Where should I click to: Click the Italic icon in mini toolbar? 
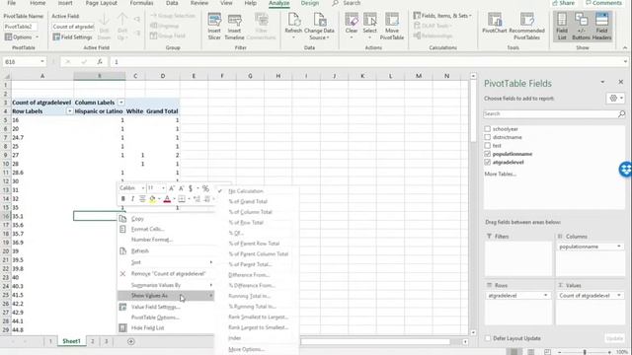coord(132,199)
